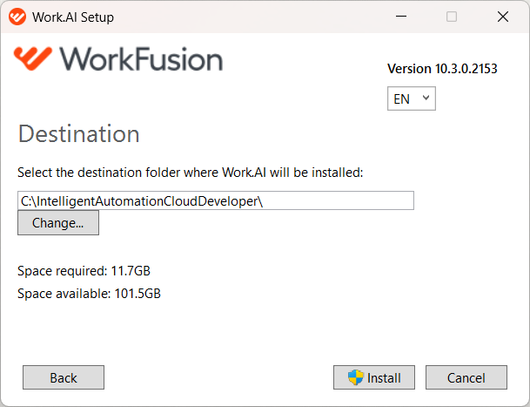Click the Space required: 11.7GB text
The image size is (530, 407).
pos(84,271)
